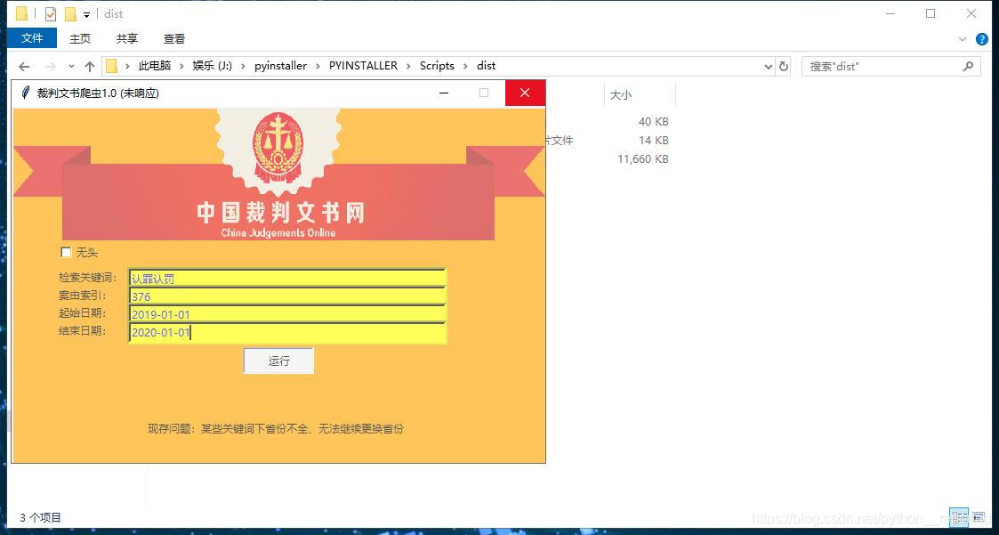Select the file sized 40 KB

[x=653, y=122]
